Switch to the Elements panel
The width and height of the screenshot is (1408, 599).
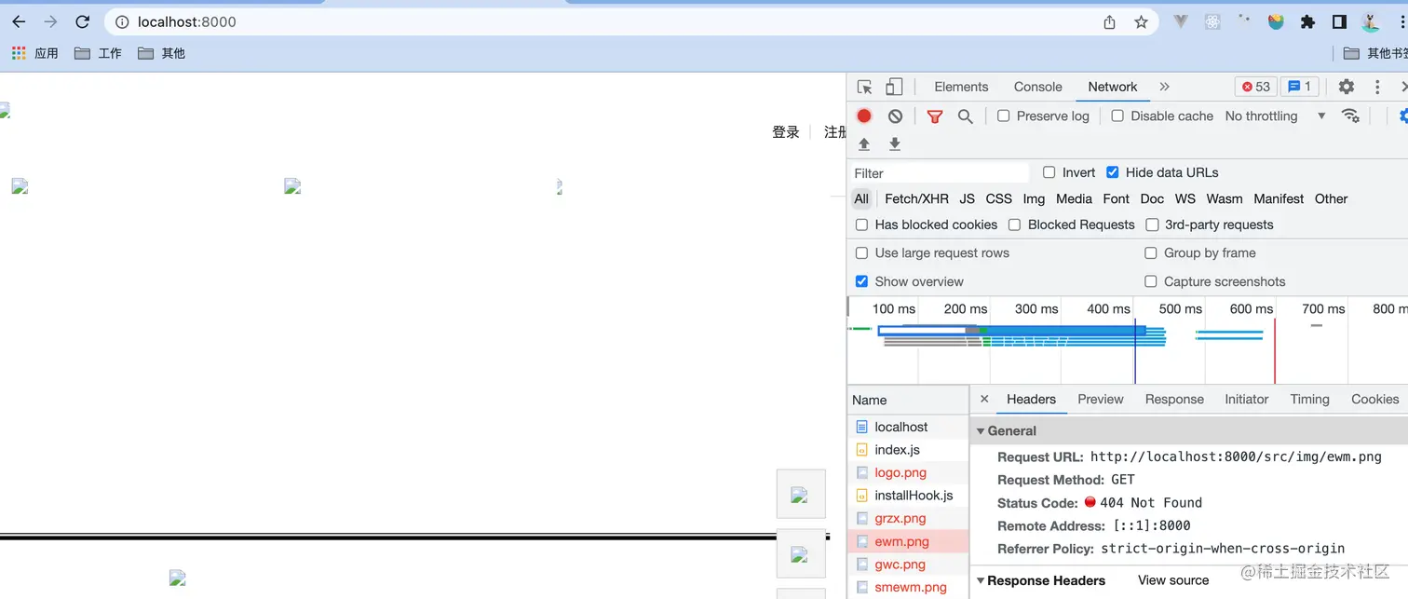961,87
